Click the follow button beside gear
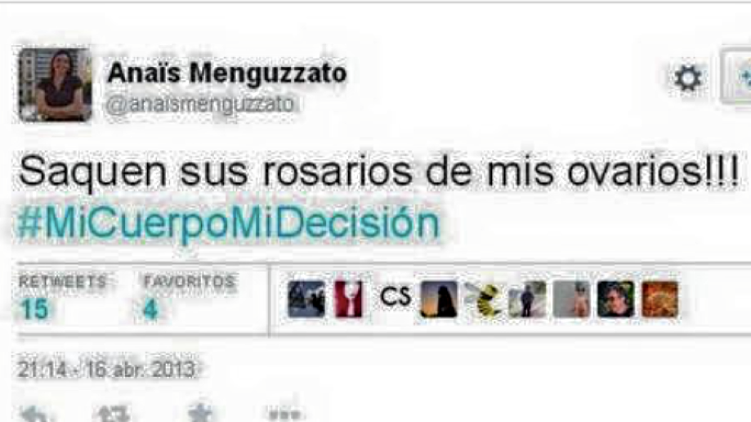 click(738, 78)
